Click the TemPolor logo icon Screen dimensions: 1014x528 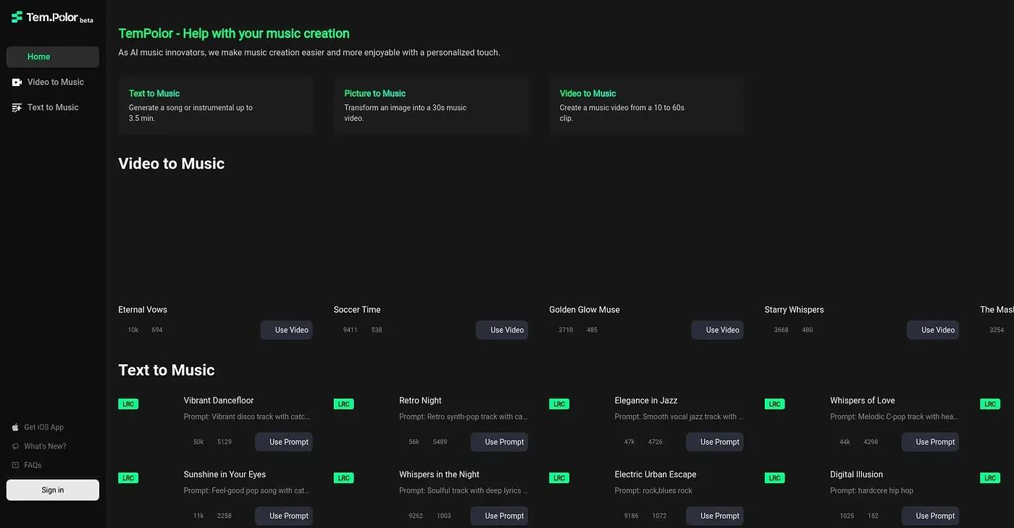[17, 17]
